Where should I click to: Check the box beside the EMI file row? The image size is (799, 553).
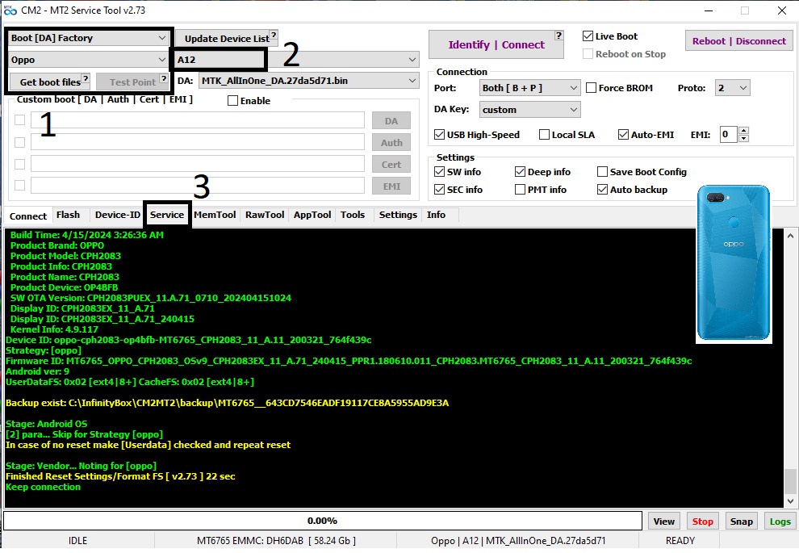[20, 186]
